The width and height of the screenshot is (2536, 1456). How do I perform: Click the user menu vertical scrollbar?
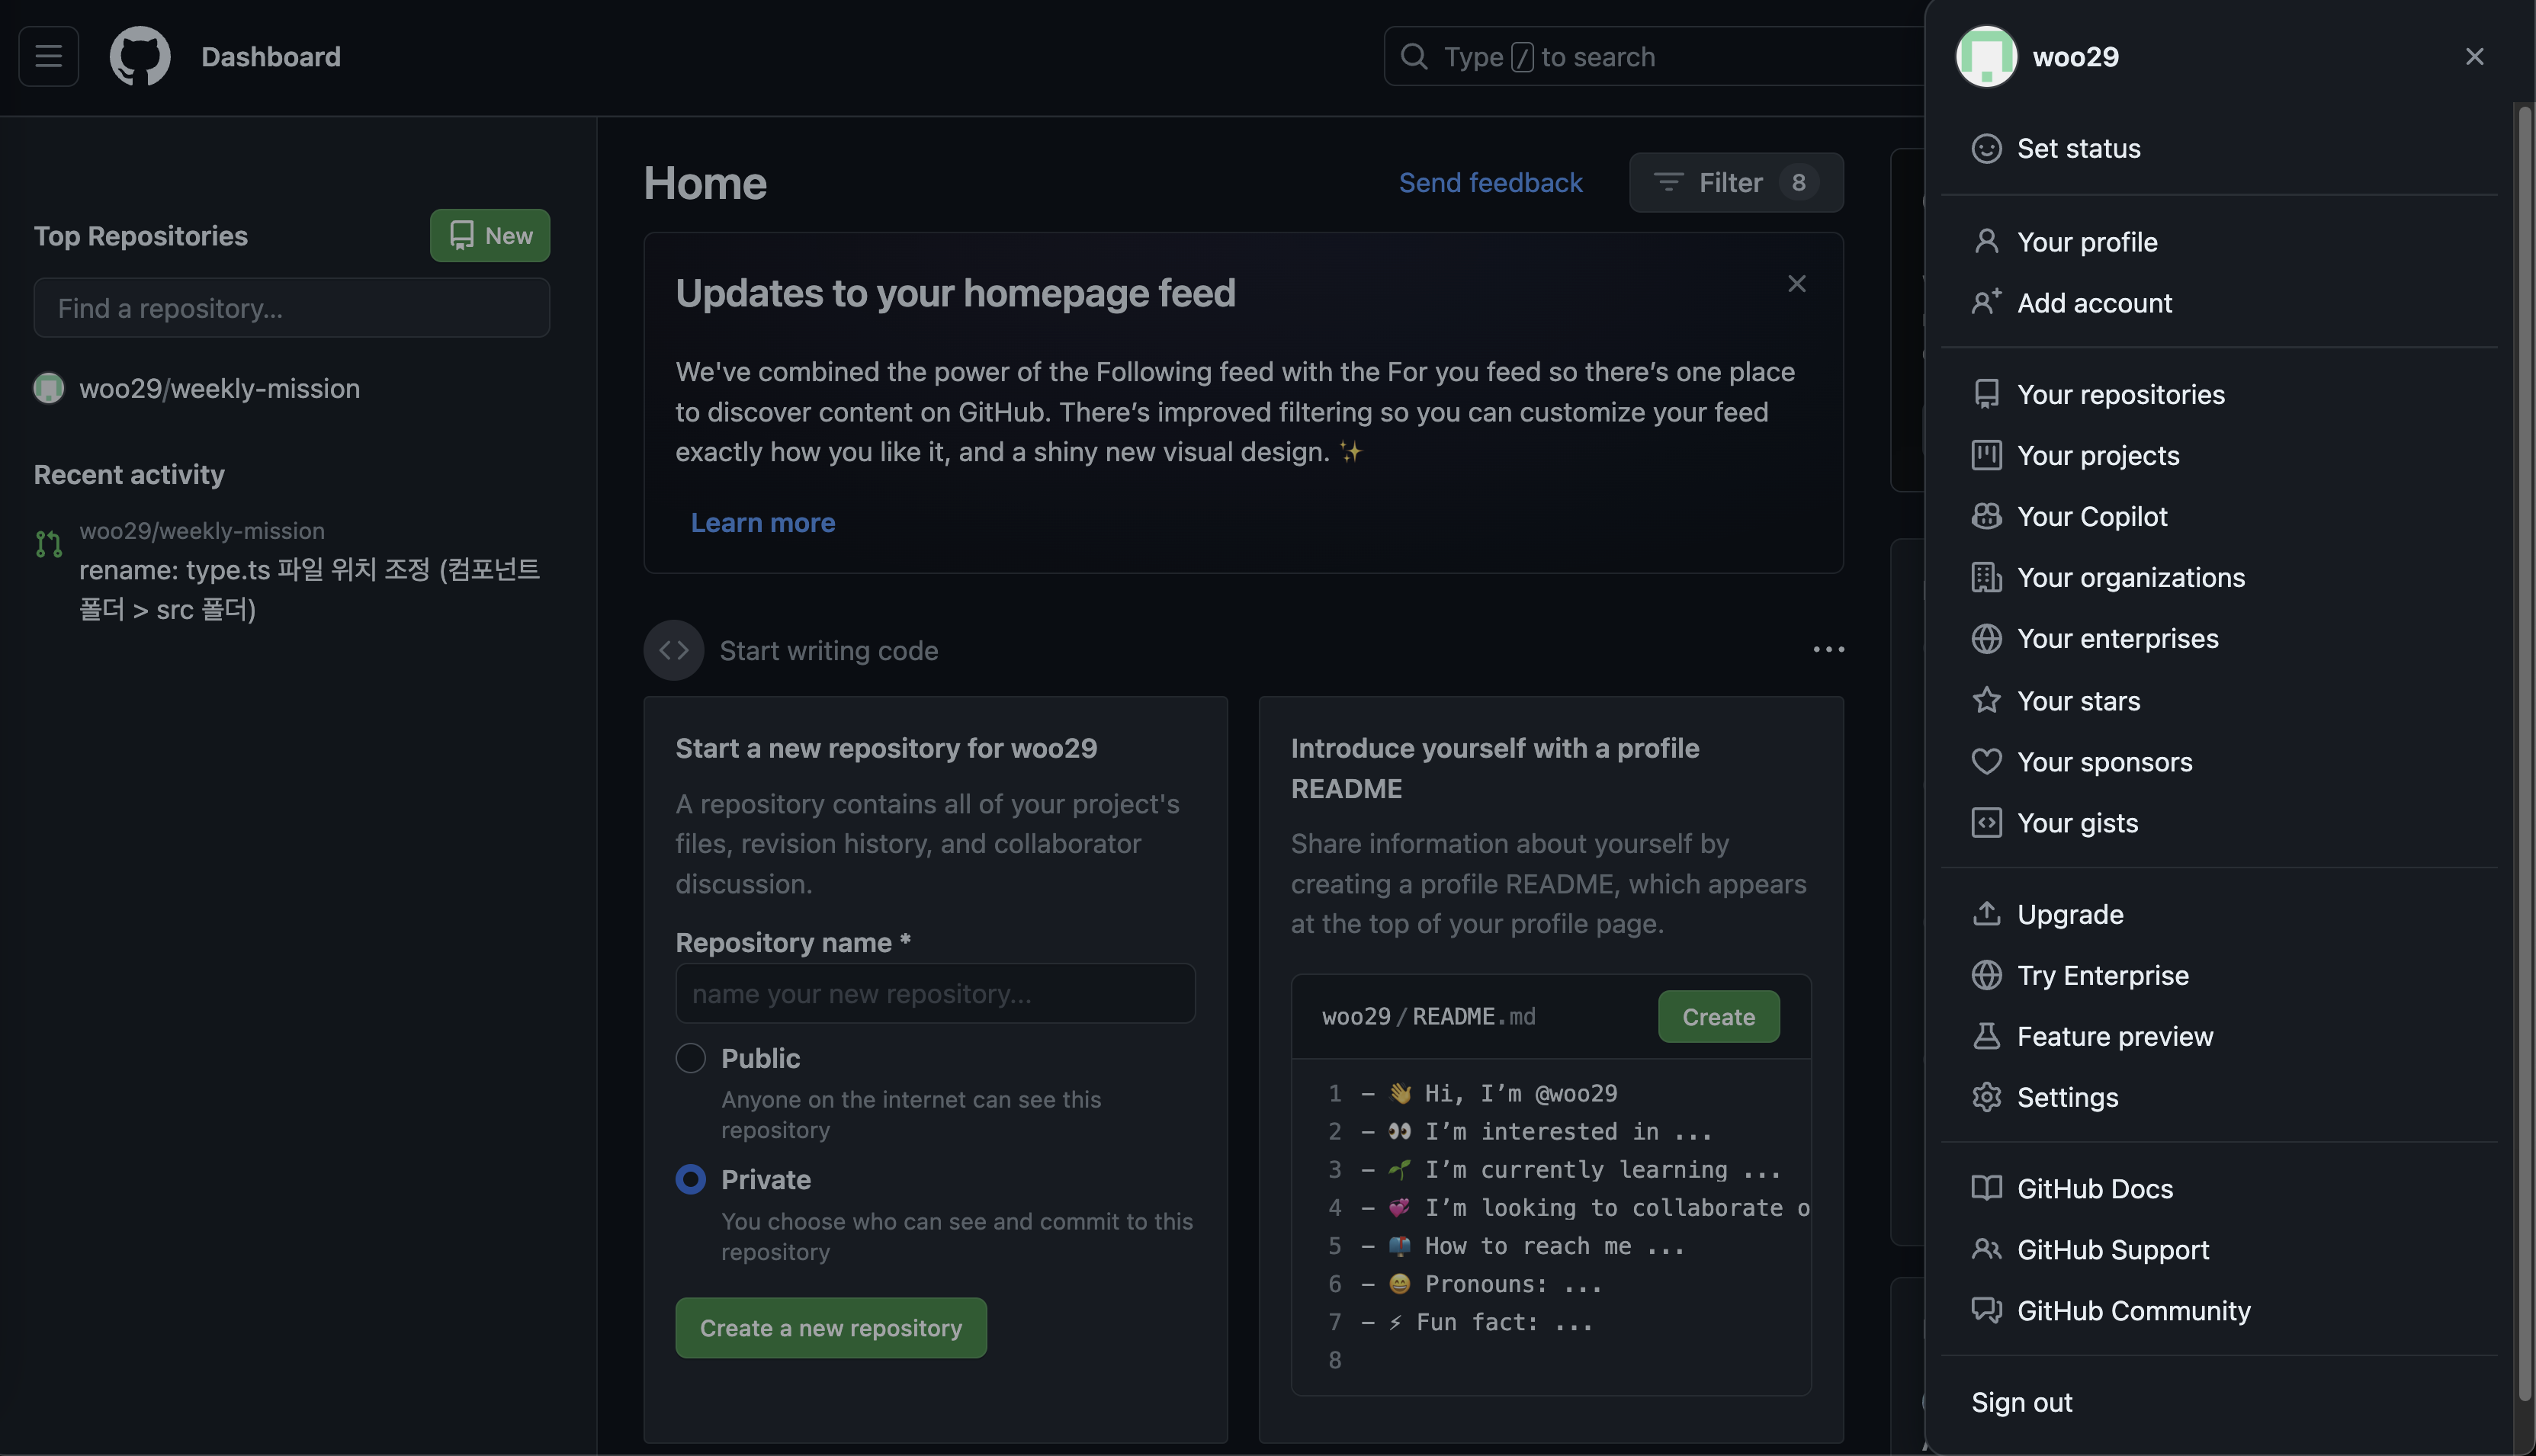[x=2524, y=750]
